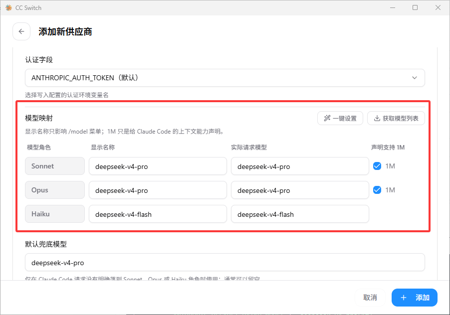Open the 认证字段 dropdown
This screenshot has width=450, height=315.
[x=225, y=78]
